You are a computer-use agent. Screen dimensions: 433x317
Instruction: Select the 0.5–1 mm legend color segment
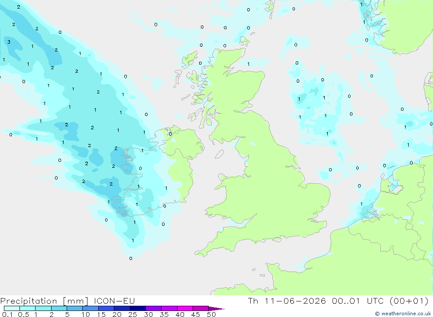pos(28,308)
